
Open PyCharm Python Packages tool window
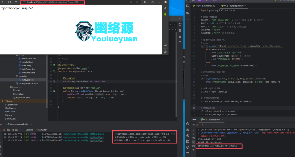point(188,130)
